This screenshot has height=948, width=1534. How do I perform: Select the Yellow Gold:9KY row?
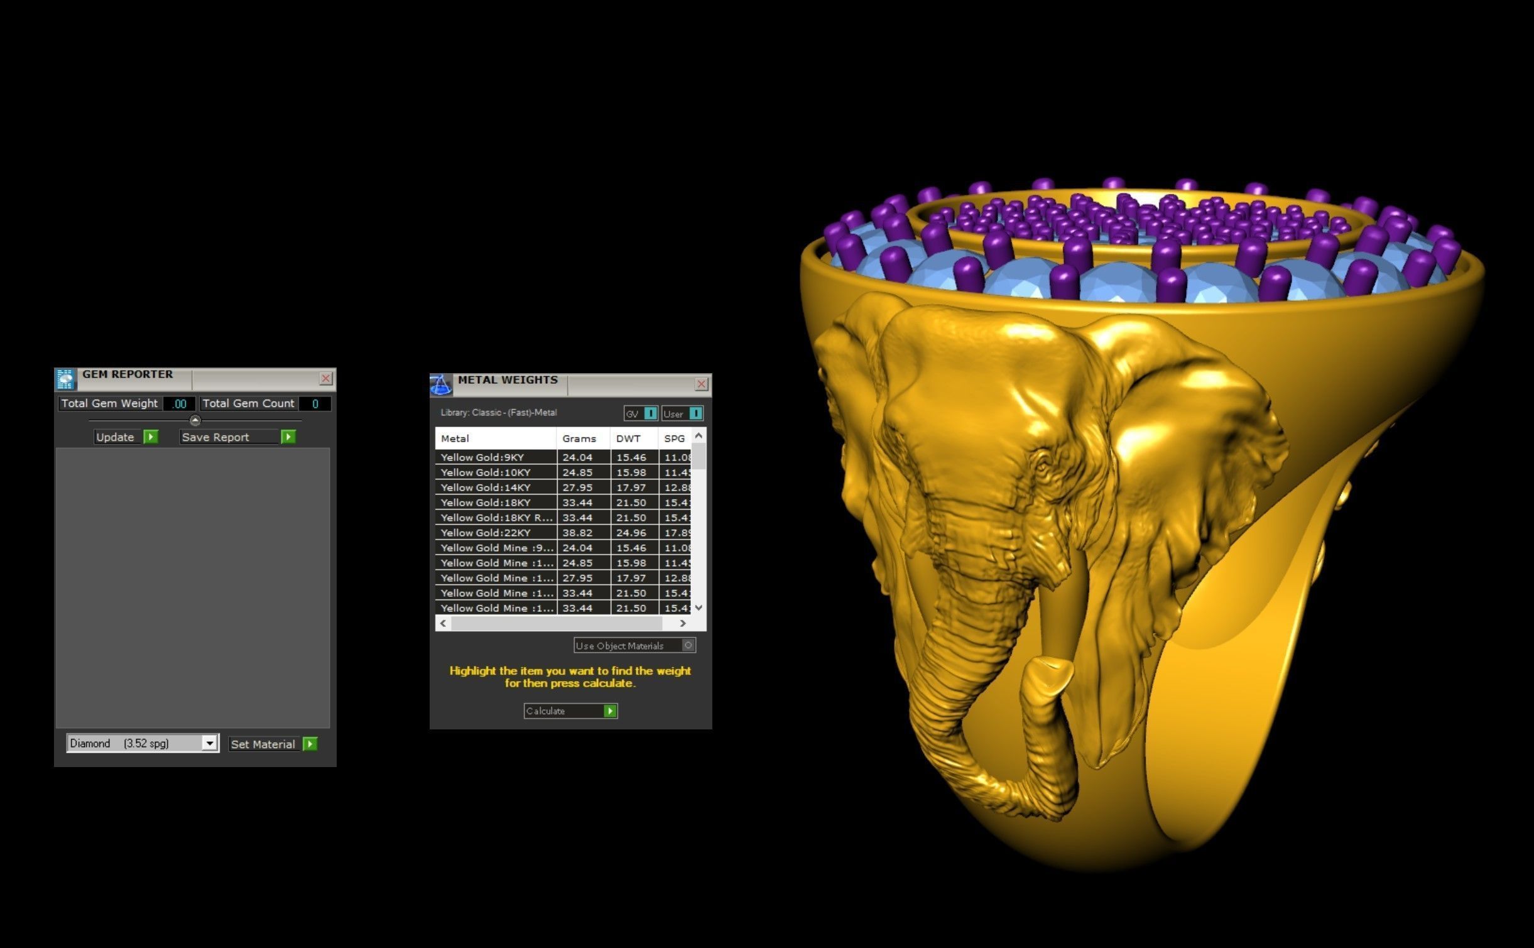pos(563,457)
